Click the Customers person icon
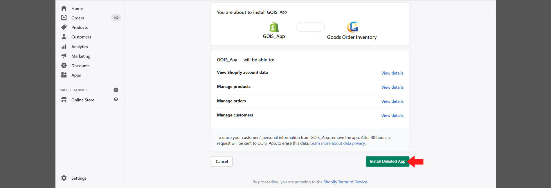 point(64,37)
